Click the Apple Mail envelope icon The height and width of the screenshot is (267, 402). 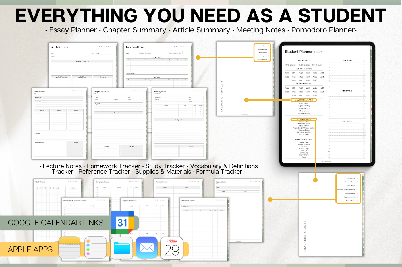coord(147,248)
